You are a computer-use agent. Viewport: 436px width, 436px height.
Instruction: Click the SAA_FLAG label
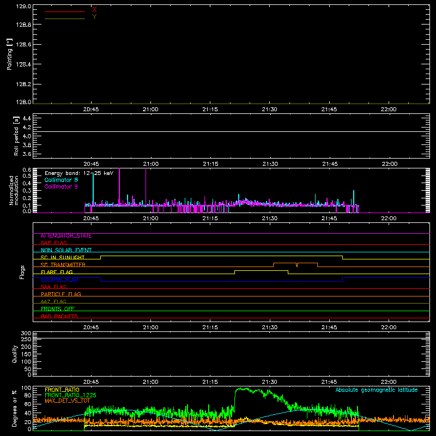point(53,287)
